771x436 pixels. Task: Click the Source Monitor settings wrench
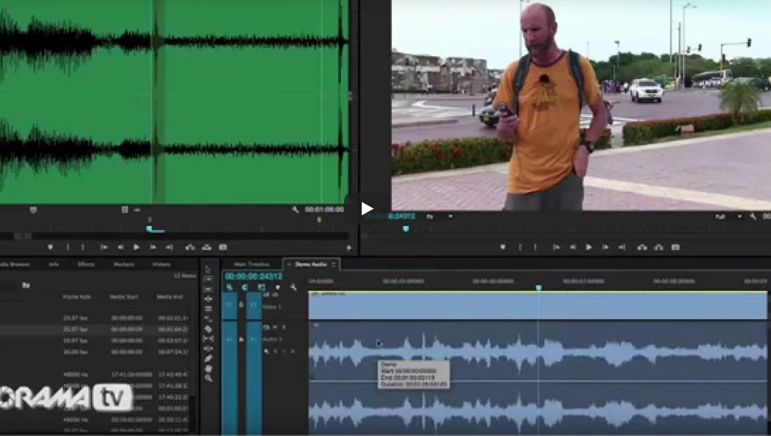(x=296, y=209)
